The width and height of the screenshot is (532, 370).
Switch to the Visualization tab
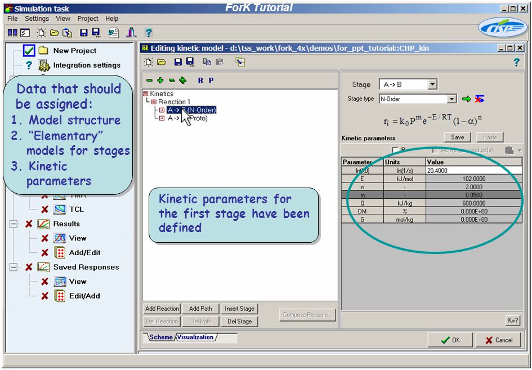[x=195, y=337]
